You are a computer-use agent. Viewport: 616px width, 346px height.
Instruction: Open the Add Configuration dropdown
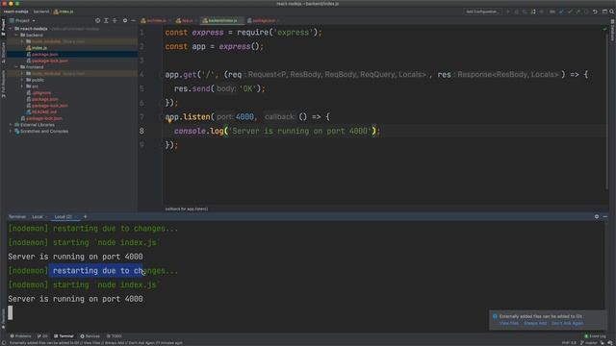click(x=482, y=12)
